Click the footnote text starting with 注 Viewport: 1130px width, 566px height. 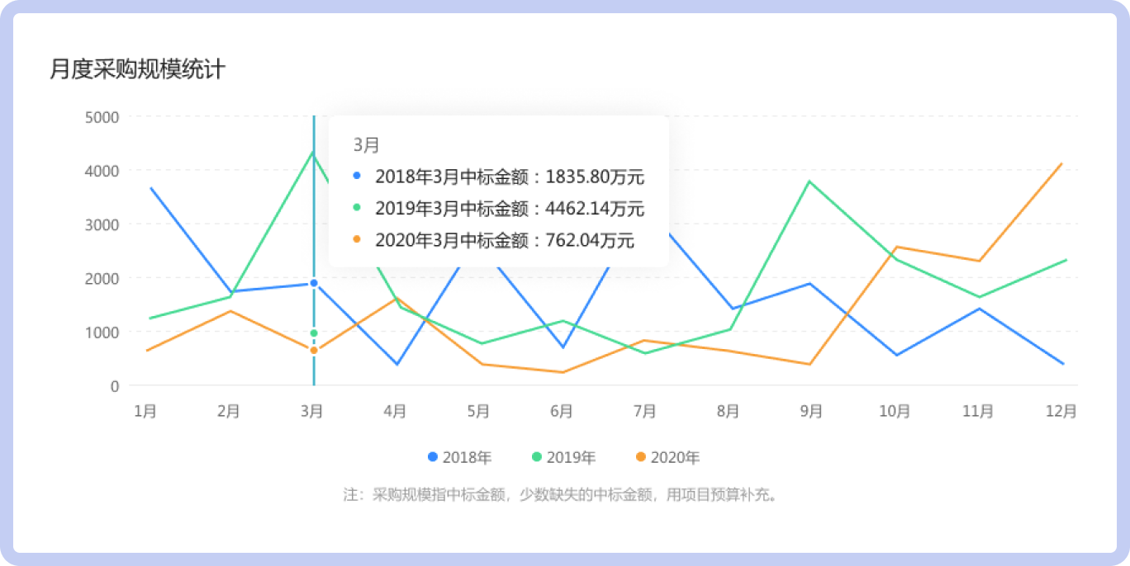[x=558, y=495]
